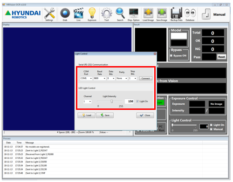Click the Search magnifier icon
The image size is (233, 182).
pos(120,13)
